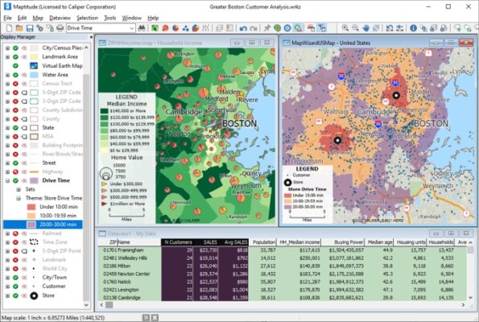
Task: Click the dataview horizontal scrollbar thumb
Action: 109,305
